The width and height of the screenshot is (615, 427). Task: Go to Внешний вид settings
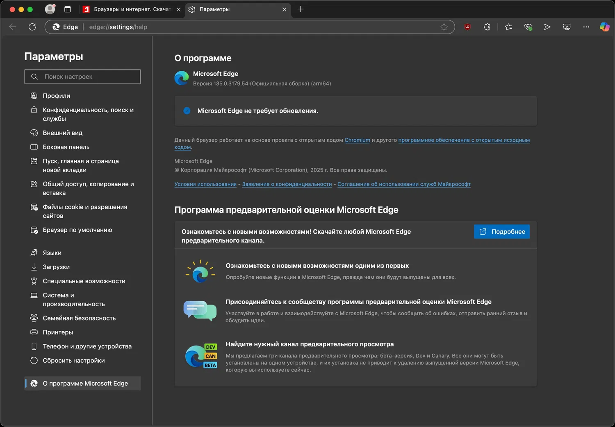[x=82, y=133]
